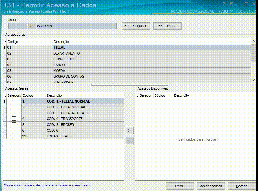The width and height of the screenshot is (258, 191).
Task: Tick checkbox for COD. 2 - FILIAL VIRTUAL
Action: 14,107
